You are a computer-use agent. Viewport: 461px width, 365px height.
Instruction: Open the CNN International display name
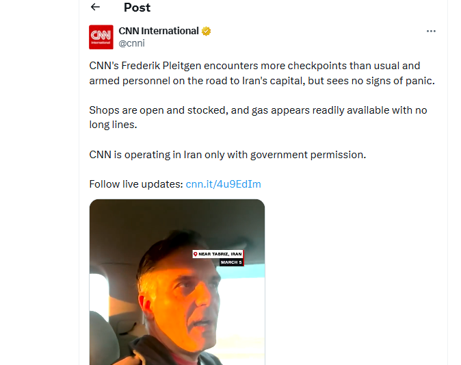coord(159,31)
